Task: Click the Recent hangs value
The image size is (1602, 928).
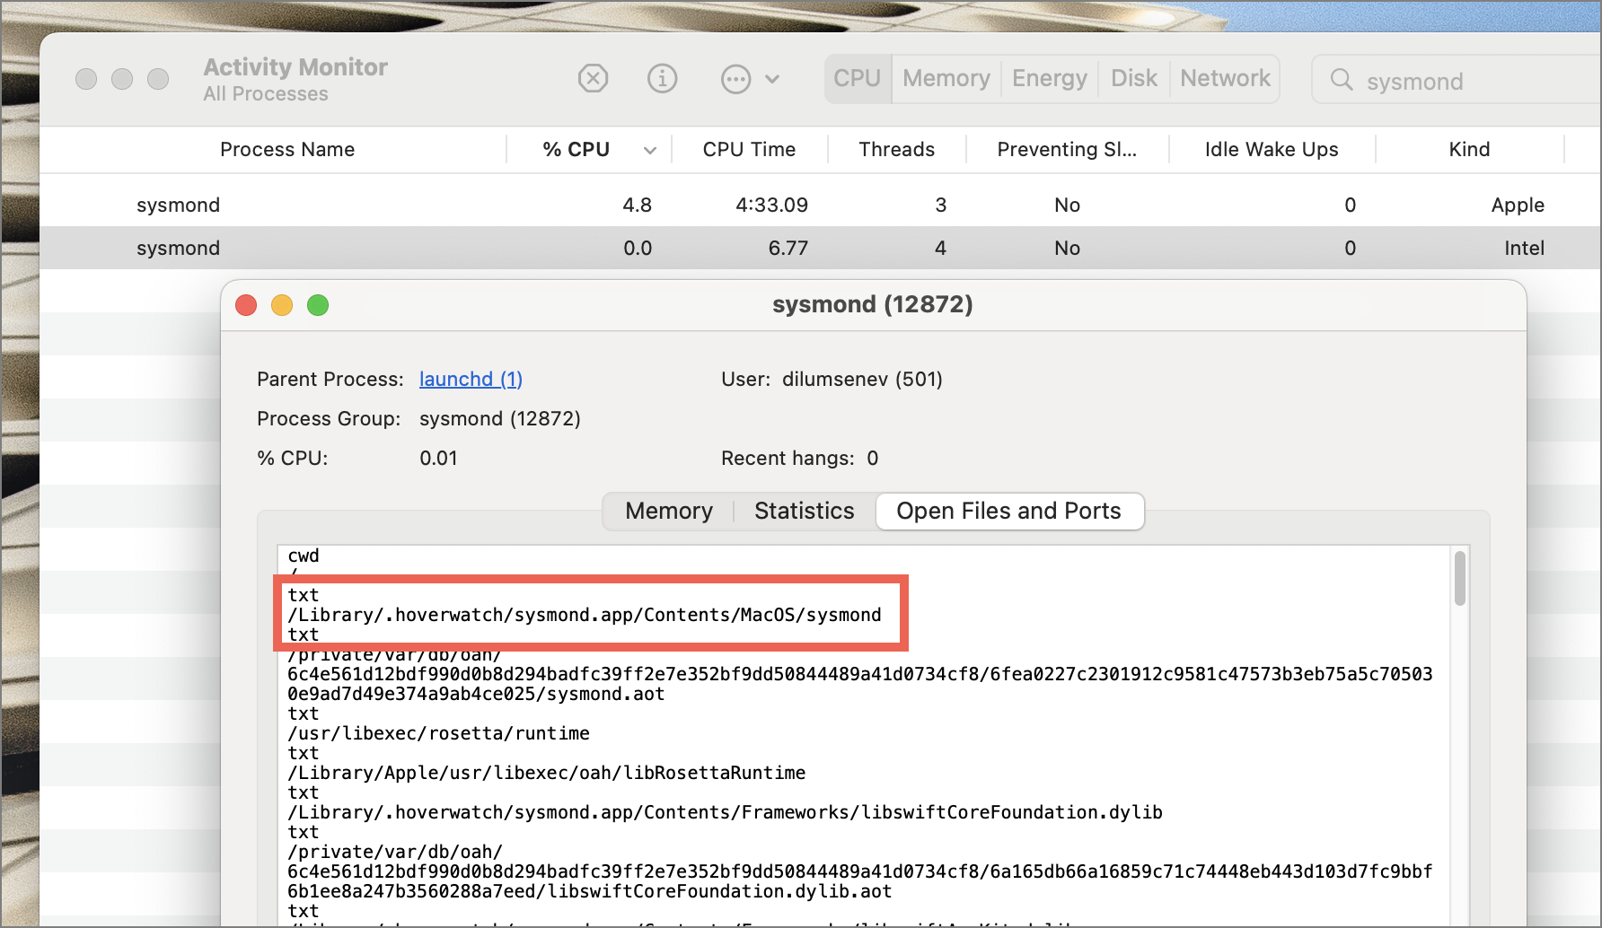Action: click(x=872, y=458)
